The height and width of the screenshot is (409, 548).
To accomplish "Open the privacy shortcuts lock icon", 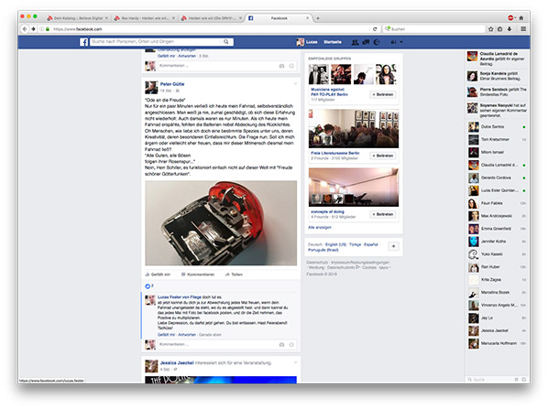I will [x=393, y=42].
